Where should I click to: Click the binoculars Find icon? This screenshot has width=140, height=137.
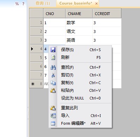click(x=53, y=67)
